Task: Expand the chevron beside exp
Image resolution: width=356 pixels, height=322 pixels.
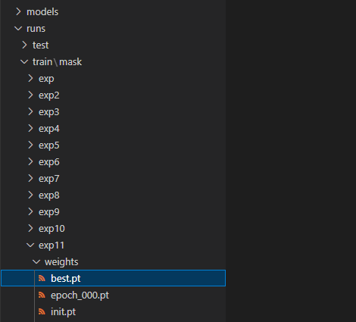Action: click(30, 78)
